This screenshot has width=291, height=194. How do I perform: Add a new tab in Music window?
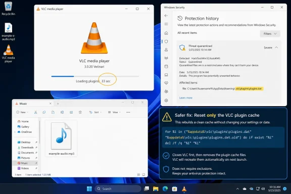click(58, 104)
